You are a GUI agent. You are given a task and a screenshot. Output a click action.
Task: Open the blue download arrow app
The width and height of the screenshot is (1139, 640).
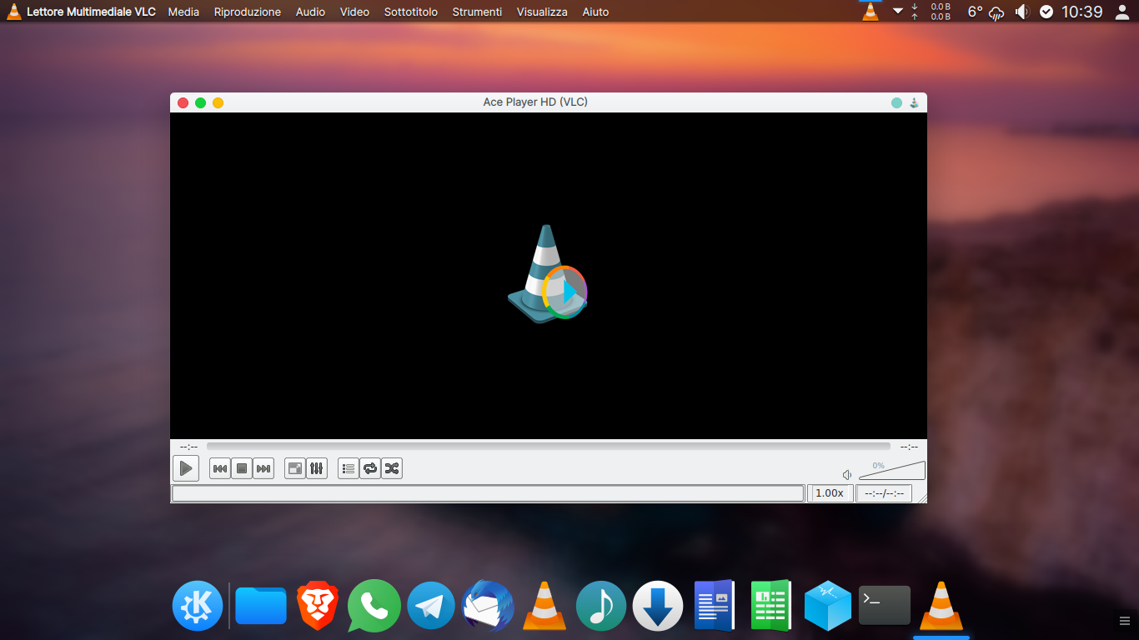658,606
